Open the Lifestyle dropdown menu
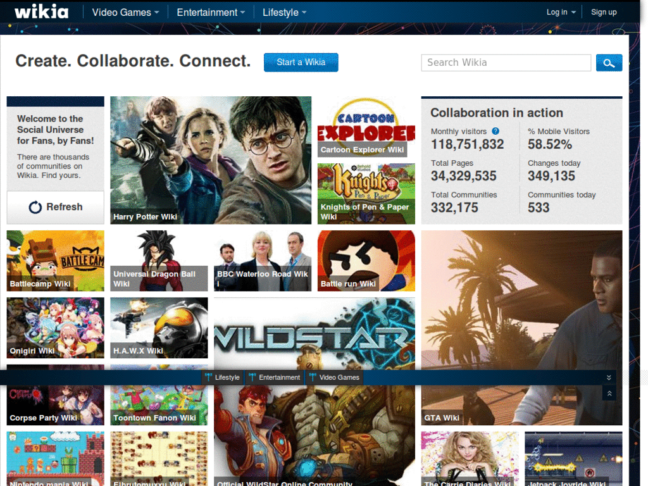 tap(284, 13)
